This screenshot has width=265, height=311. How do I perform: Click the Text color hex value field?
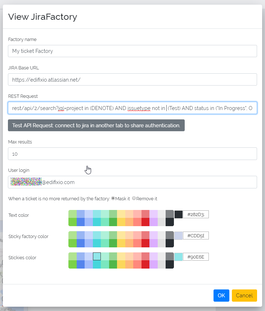click(196, 214)
